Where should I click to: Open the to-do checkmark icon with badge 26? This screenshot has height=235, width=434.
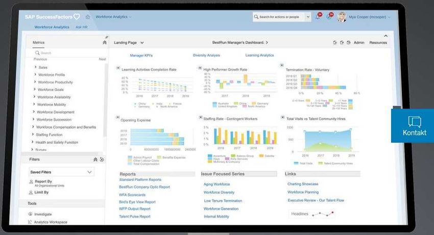[329, 17]
